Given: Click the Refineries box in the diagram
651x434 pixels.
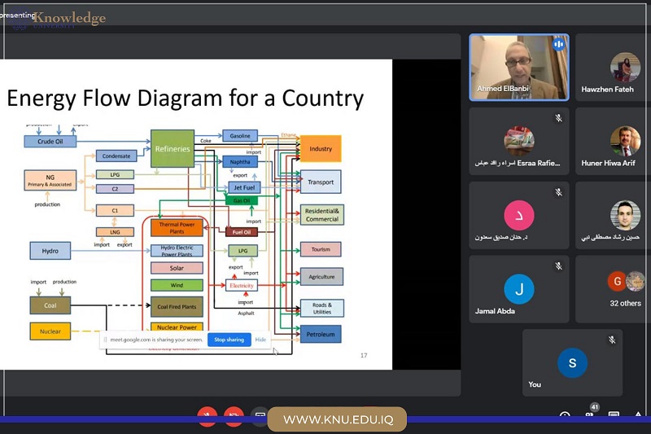Looking at the screenshot, I should 173,149.
